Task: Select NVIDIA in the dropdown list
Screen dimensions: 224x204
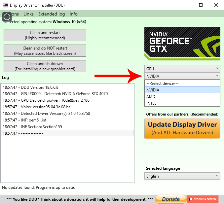Action: pos(182,90)
